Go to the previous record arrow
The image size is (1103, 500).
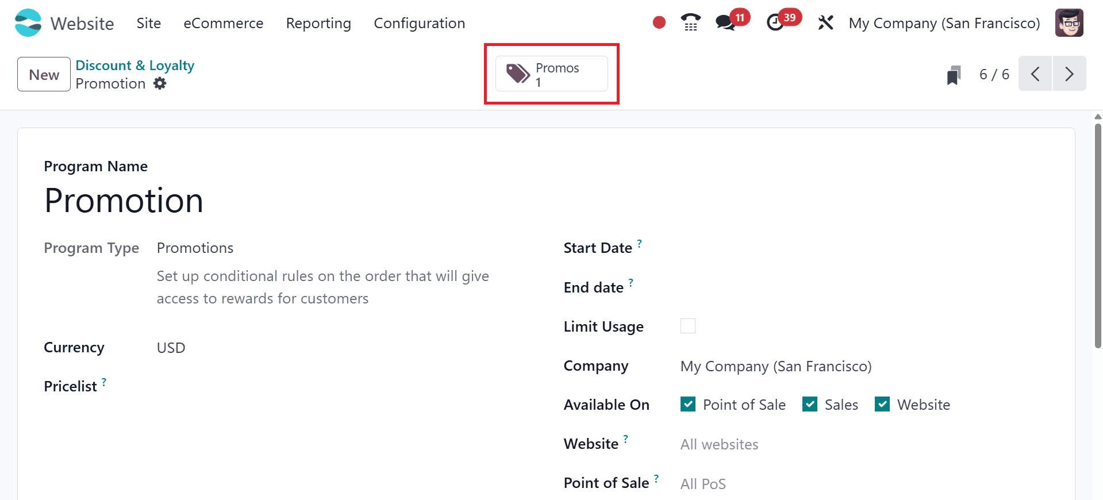(1035, 74)
